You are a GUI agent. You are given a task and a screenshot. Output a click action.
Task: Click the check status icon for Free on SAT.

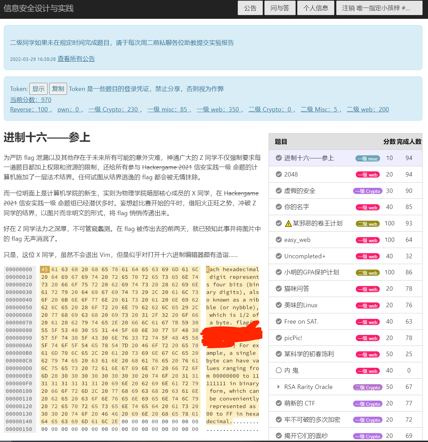point(279,322)
